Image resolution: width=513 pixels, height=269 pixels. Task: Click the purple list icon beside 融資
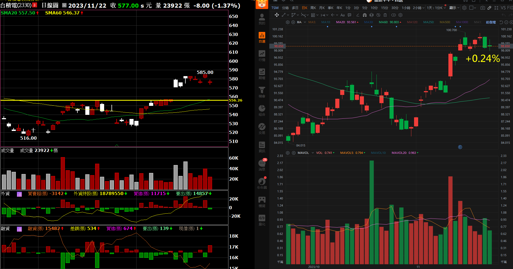[19, 229]
